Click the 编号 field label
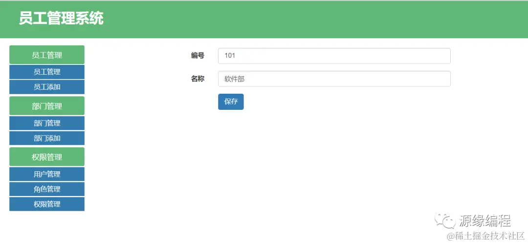The image size is (528, 244). click(x=198, y=56)
